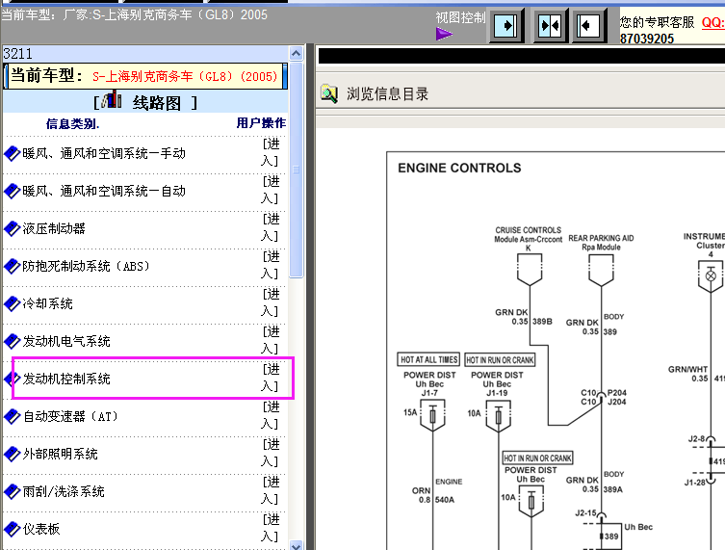The height and width of the screenshot is (550, 725).
Task: Click [进入] for 外部照明系统
Action: [271, 453]
